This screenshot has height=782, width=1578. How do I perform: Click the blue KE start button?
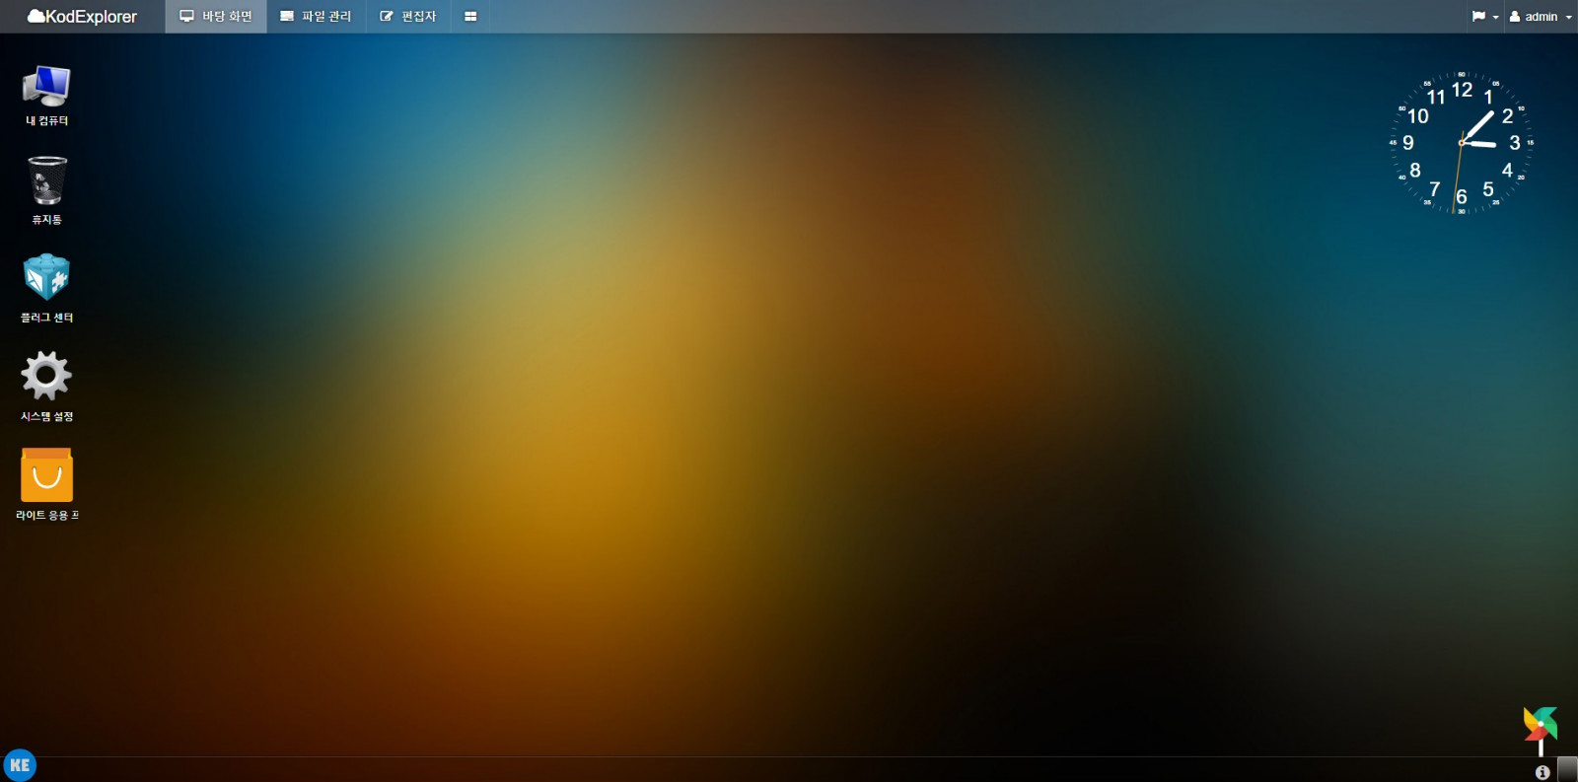pyautogui.click(x=20, y=765)
